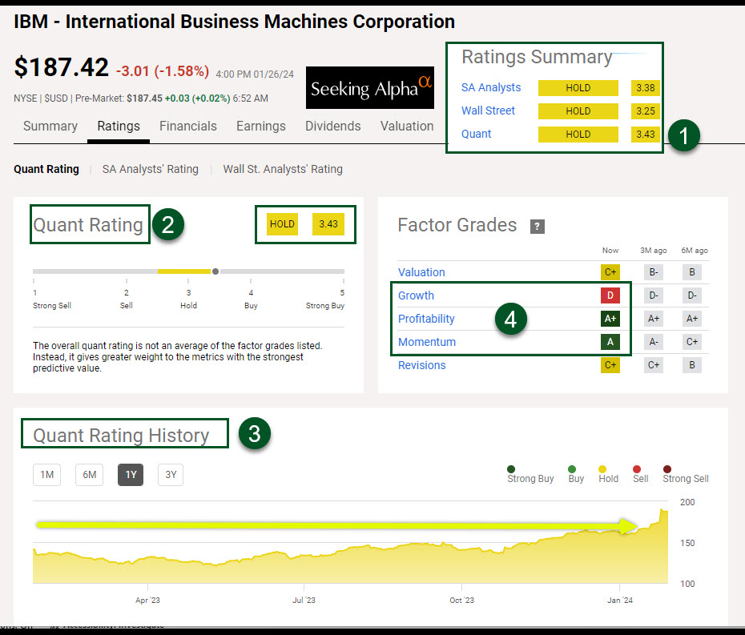Click the Profitability A+ grade badge
The height and width of the screenshot is (635, 745).
[x=610, y=319]
